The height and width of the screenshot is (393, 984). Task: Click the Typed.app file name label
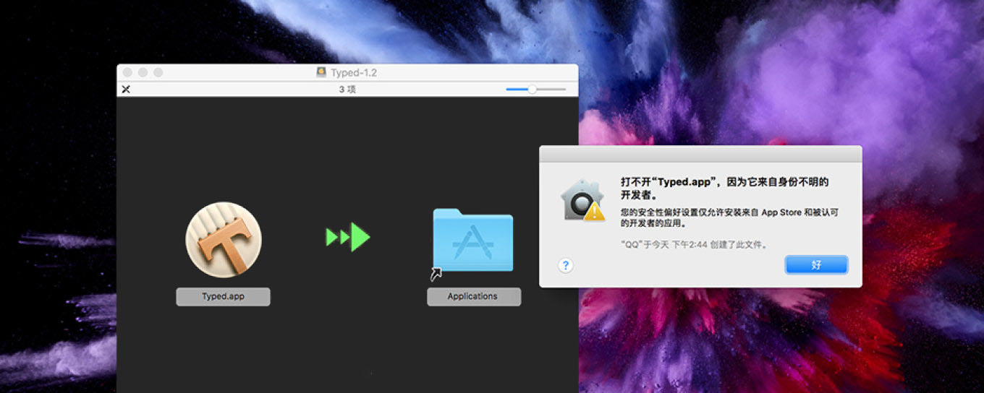[223, 296]
